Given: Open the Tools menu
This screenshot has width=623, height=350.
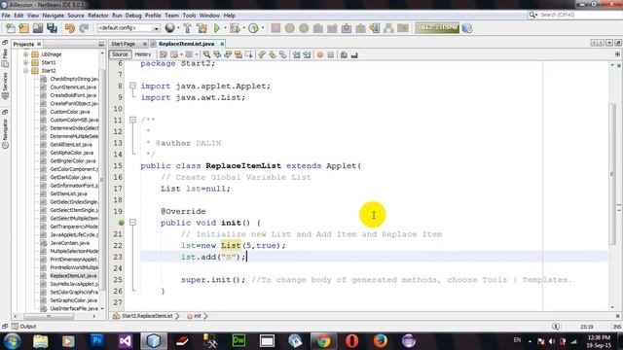Looking at the screenshot, I should tap(190, 16).
